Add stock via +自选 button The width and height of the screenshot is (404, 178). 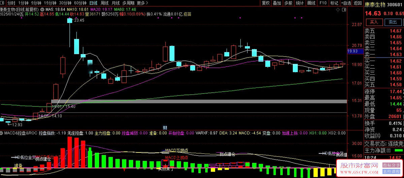346,3
